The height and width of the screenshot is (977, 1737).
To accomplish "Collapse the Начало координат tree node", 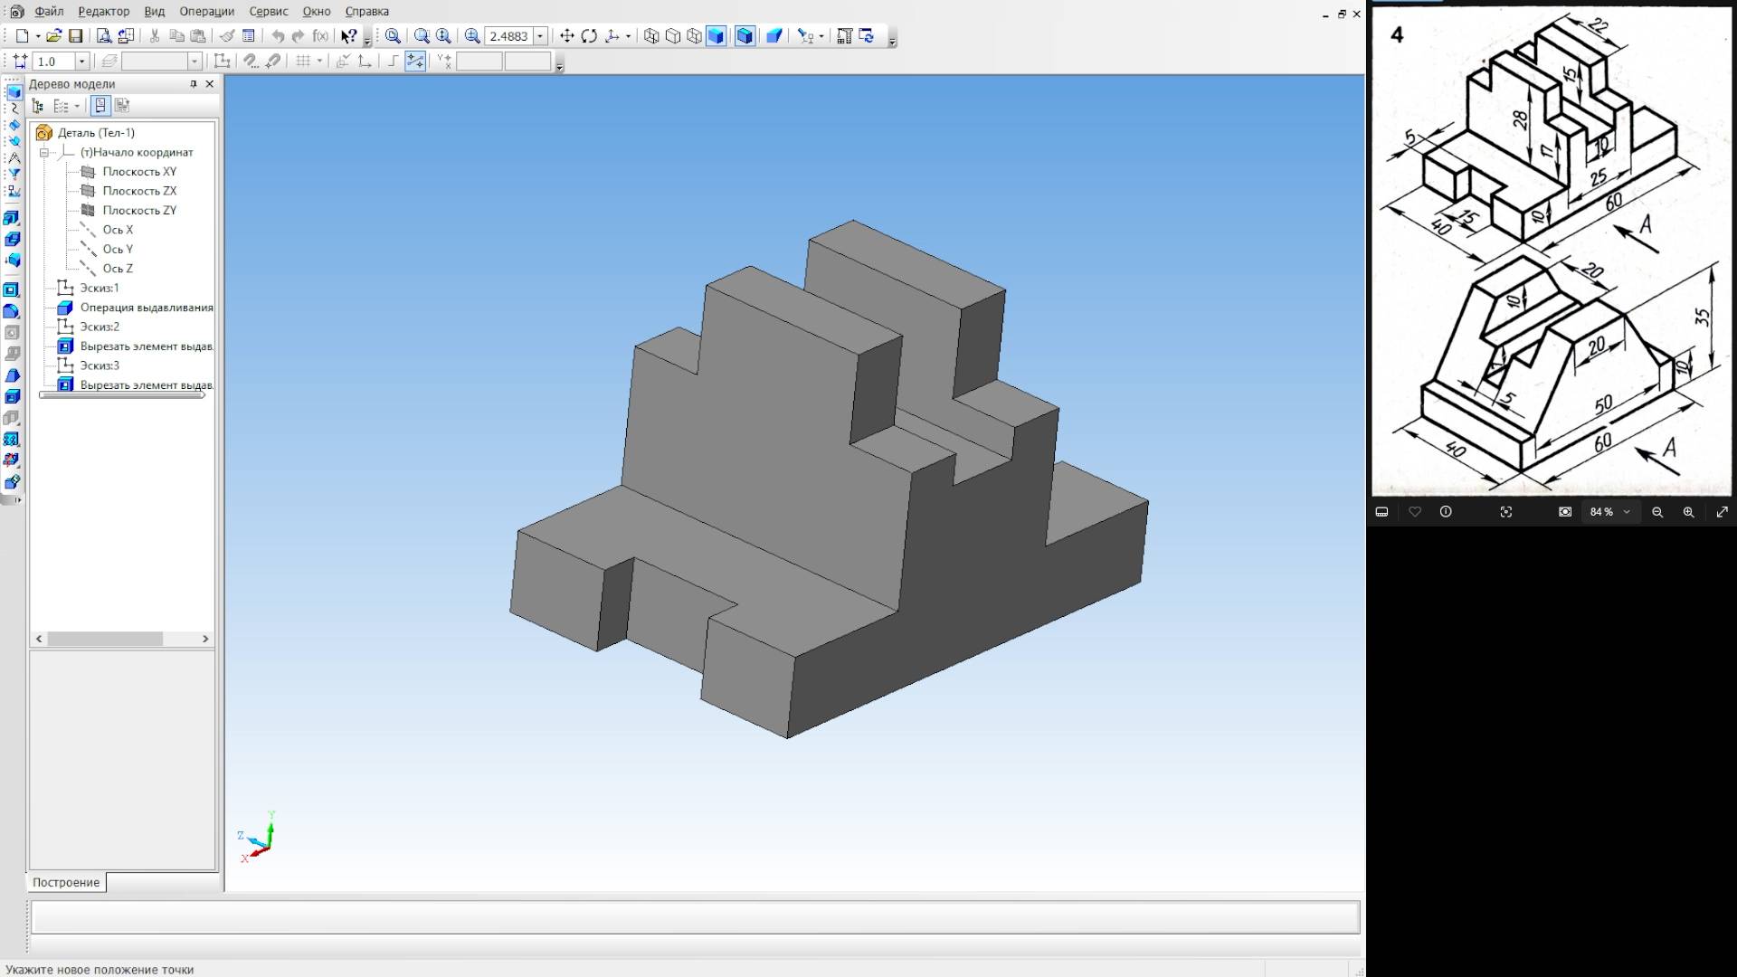I will [x=43, y=152].
